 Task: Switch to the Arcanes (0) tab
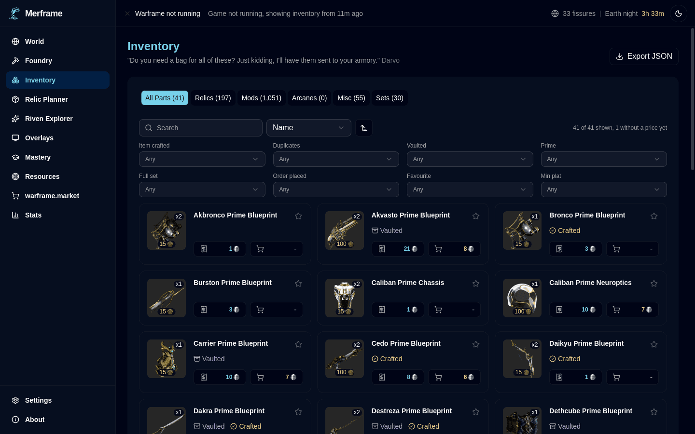coord(309,98)
